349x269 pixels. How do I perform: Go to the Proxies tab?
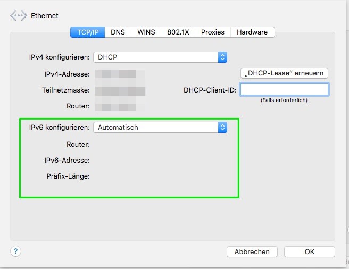point(213,32)
